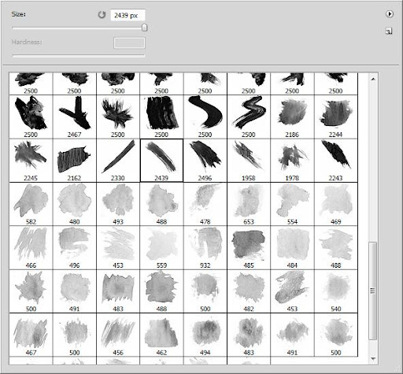The width and height of the screenshot is (403, 374).
Task: Select the streaky brush labeled 466
Action: (x=31, y=247)
